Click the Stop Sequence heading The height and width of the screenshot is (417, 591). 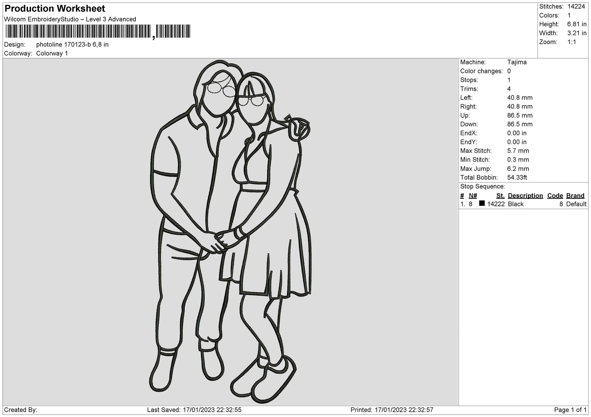pos(483,187)
